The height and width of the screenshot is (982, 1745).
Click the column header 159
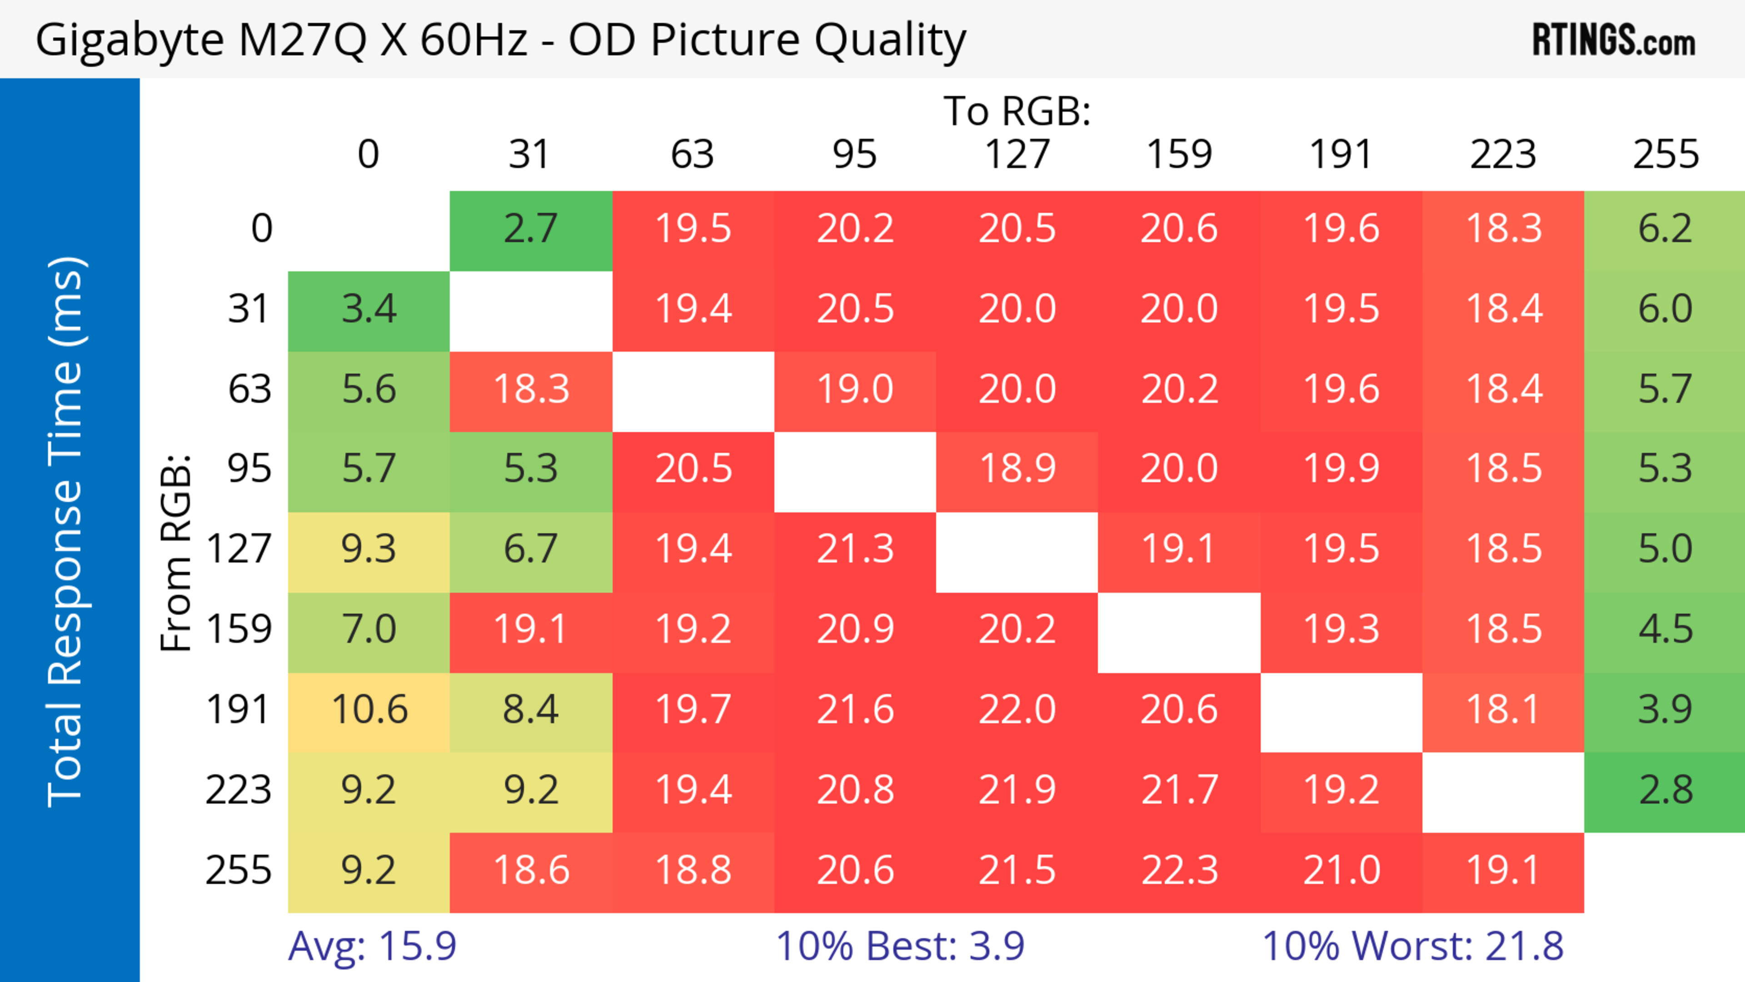1179,155
